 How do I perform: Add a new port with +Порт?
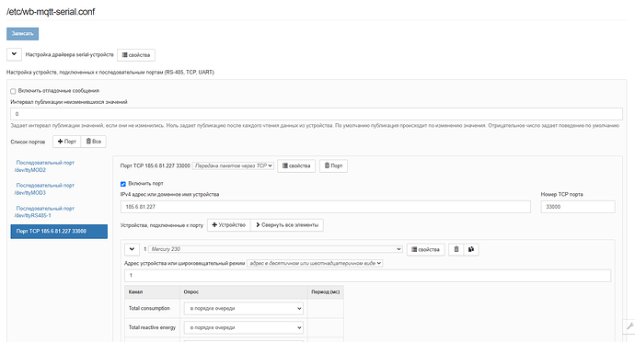point(67,142)
